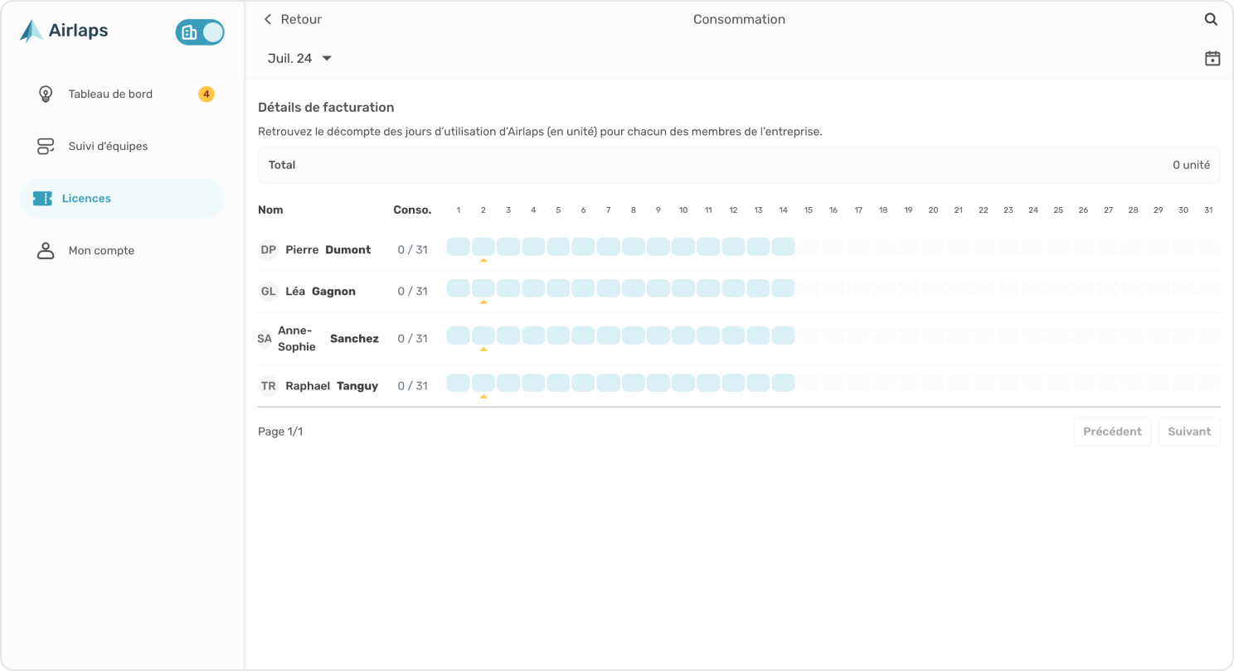
Task: Click the Précédent pagination button
Action: point(1112,432)
